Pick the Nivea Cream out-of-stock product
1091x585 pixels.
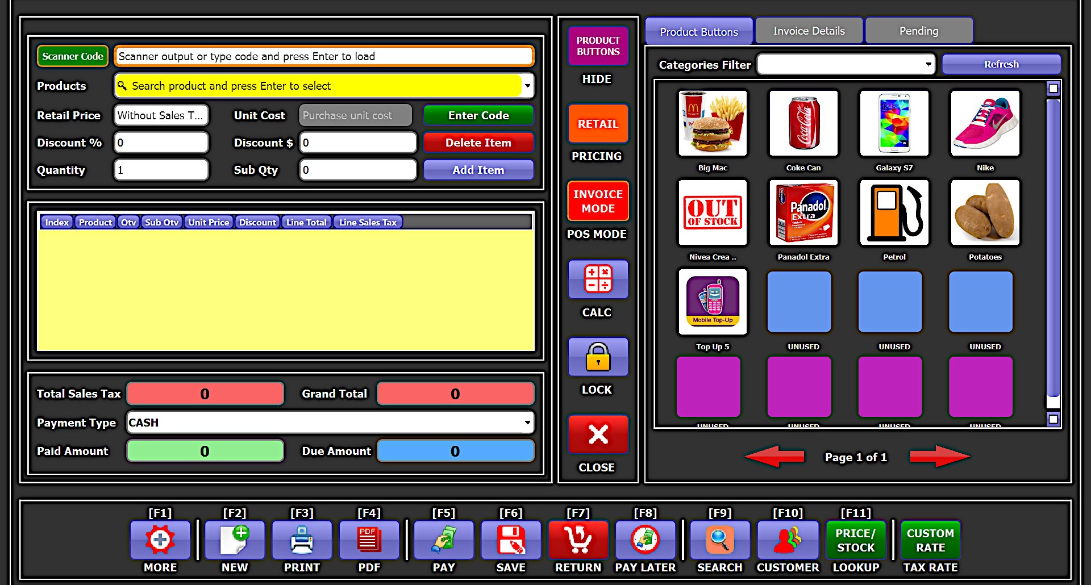[713, 212]
